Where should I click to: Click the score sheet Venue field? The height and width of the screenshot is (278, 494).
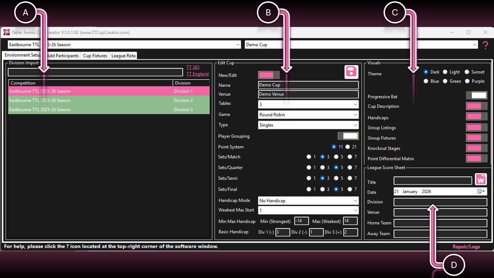pos(440,212)
